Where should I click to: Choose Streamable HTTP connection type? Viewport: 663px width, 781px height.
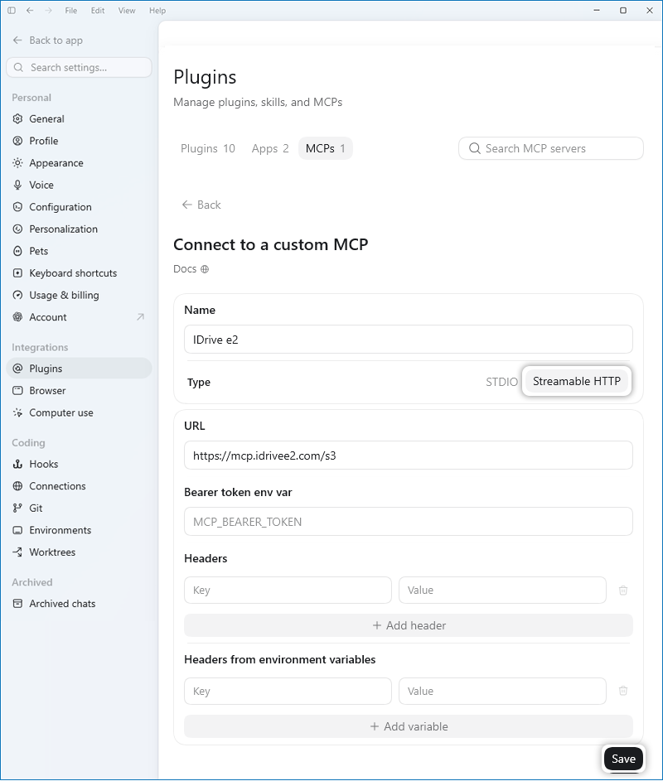click(577, 382)
